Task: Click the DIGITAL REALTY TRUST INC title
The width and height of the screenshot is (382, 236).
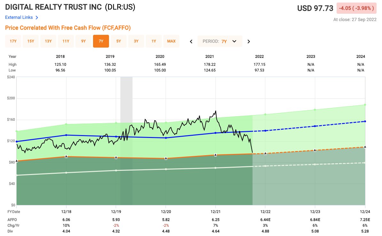Action: (53, 7)
